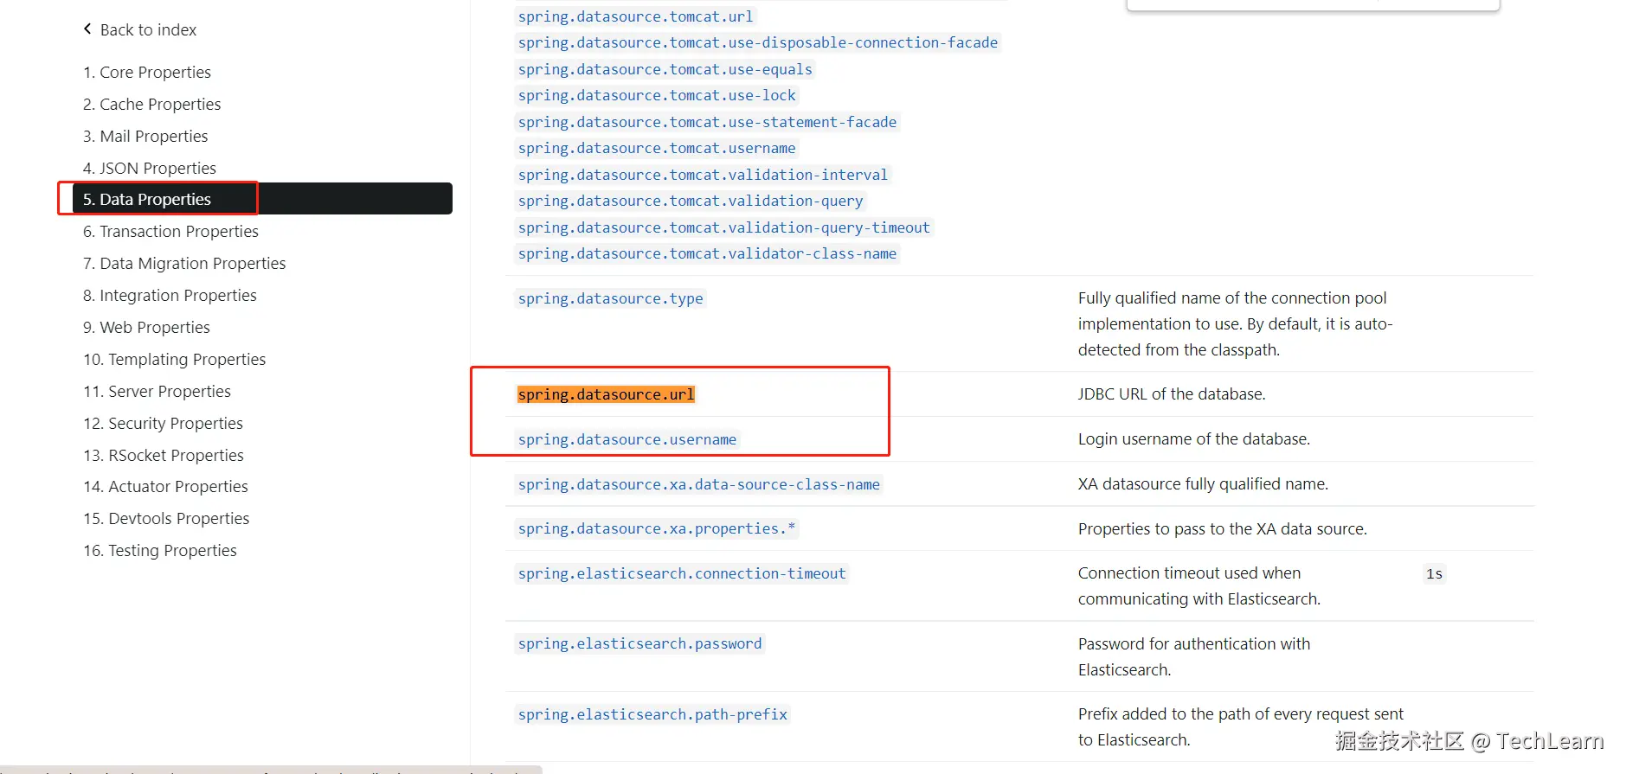Click spring.datasource.tomcat.use-lock link

(x=657, y=95)
